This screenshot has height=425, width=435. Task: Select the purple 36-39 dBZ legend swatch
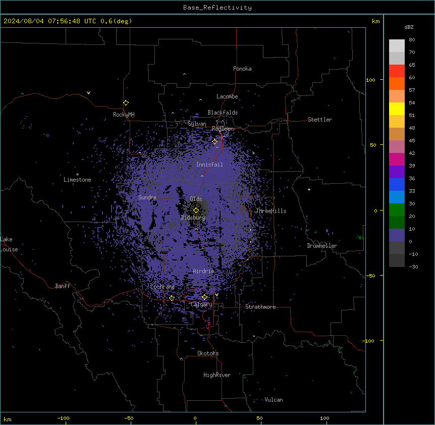pyautogui.click(x=397, y=172)
